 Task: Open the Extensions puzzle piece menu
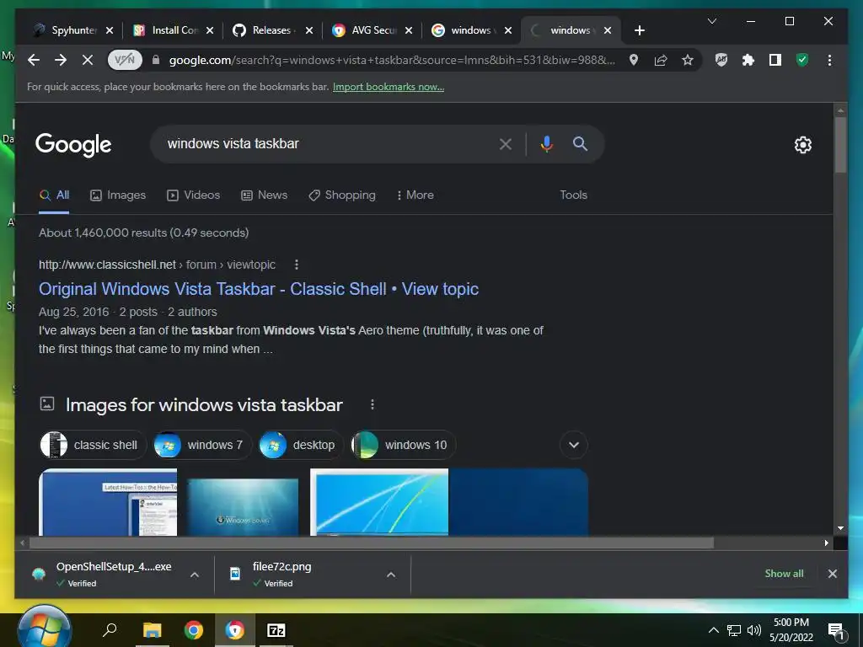pyautogui.click(x=748, y=60)
